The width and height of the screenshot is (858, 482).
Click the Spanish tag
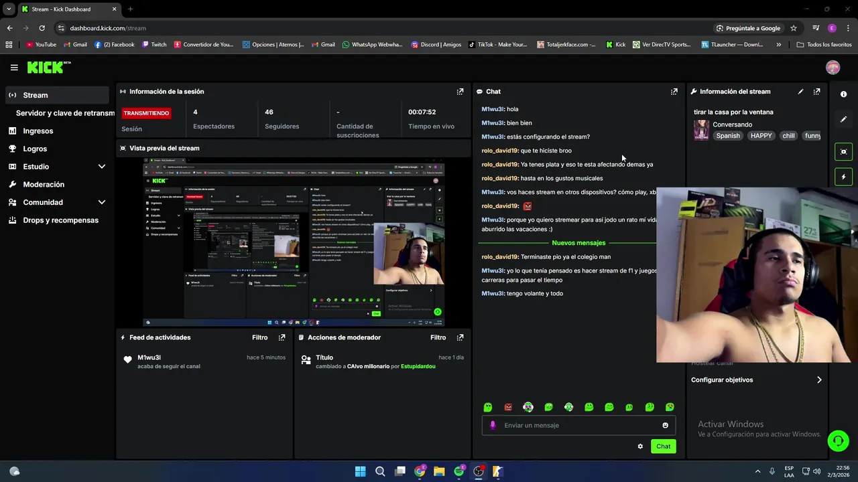[728, 136]
